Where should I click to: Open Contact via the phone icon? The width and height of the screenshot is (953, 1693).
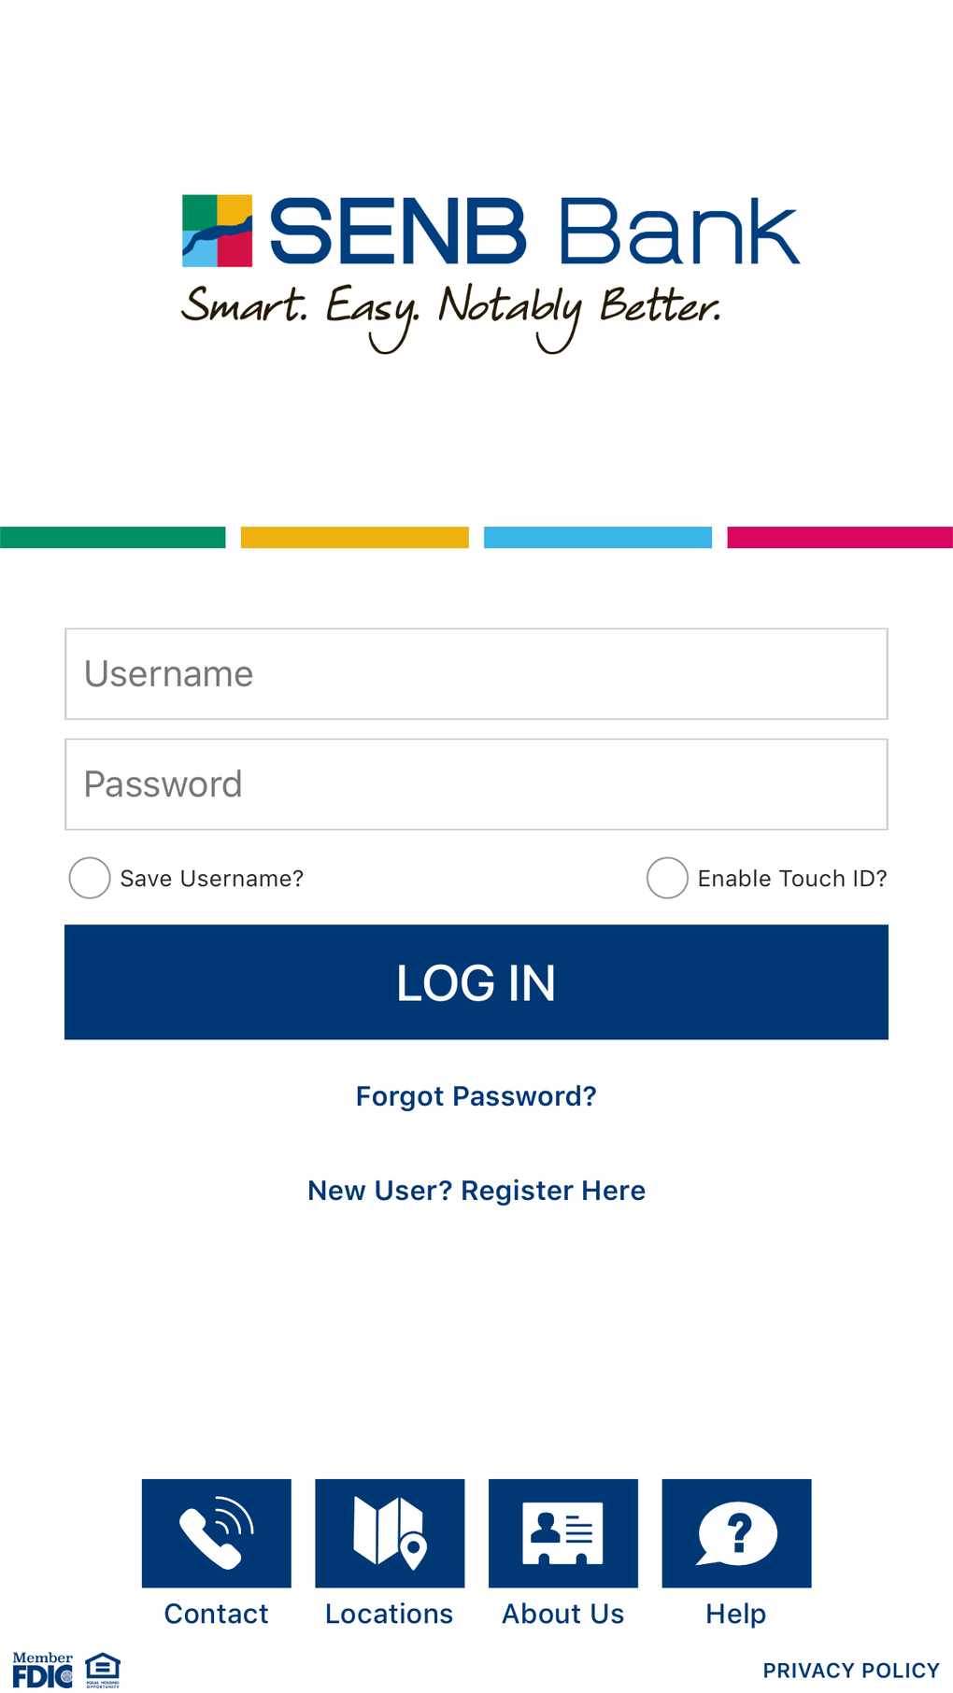click(x=216, y=1533)
